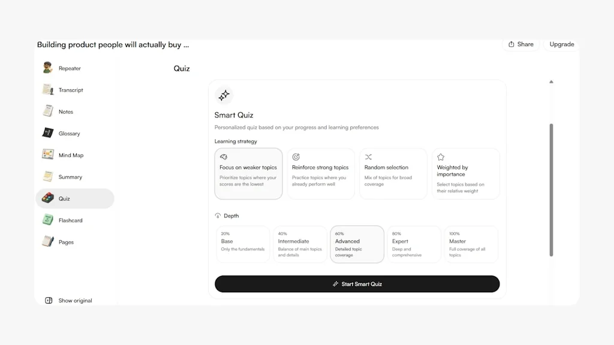
Task: Select the Master depth option
Action: 471,244
